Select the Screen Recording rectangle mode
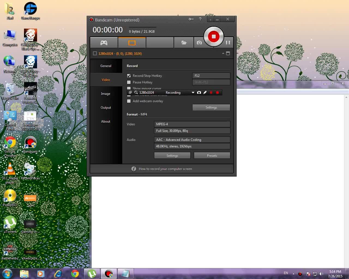Screen dimensions: 349x279 coord(132,43)
